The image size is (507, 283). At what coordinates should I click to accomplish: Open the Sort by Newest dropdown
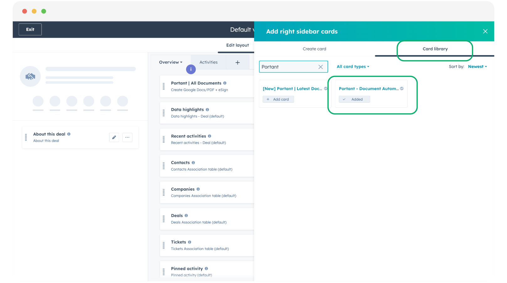click(x=477, y=67)
